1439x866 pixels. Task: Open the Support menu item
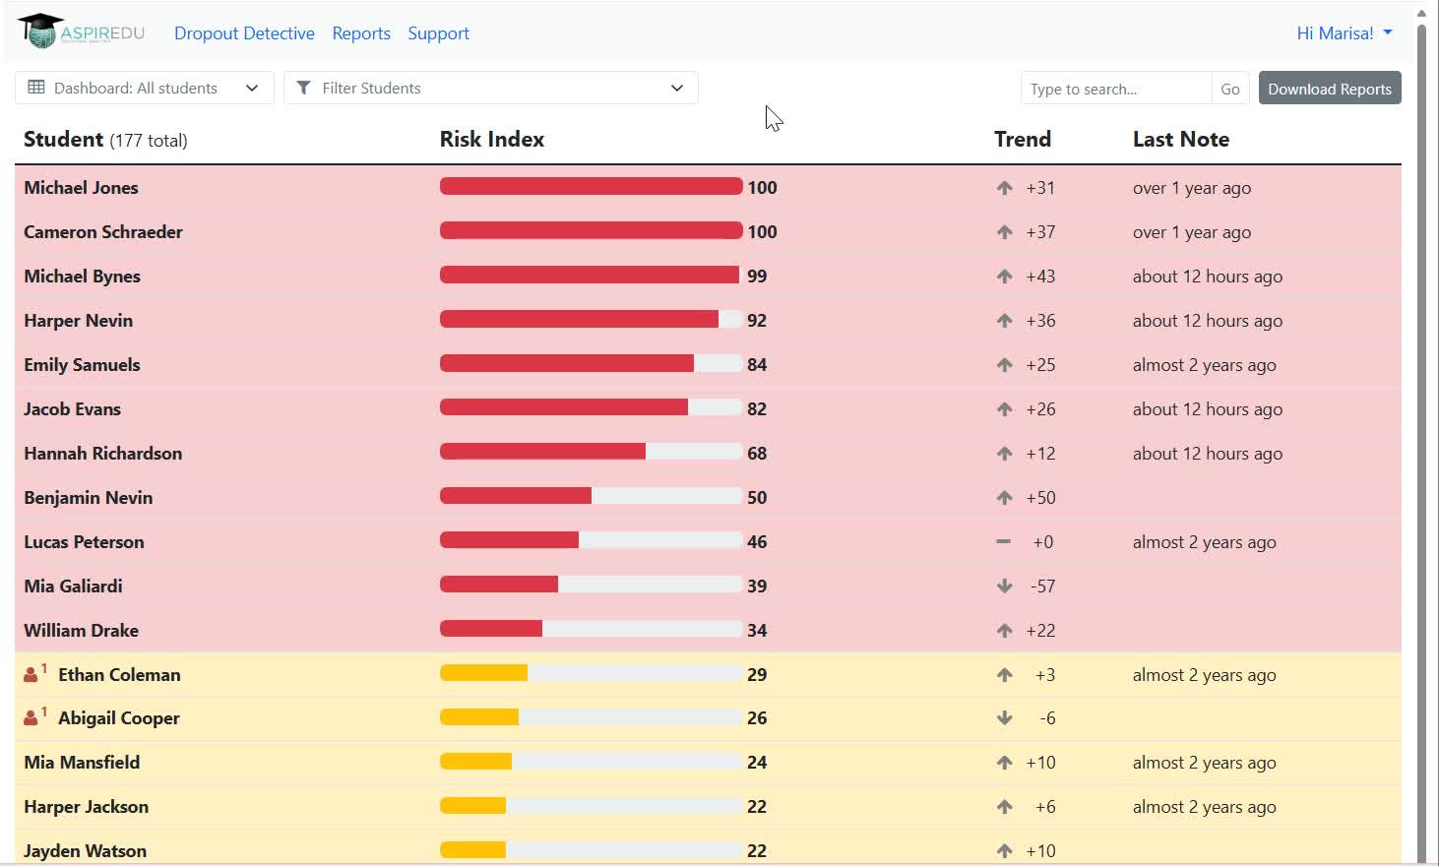438,32
